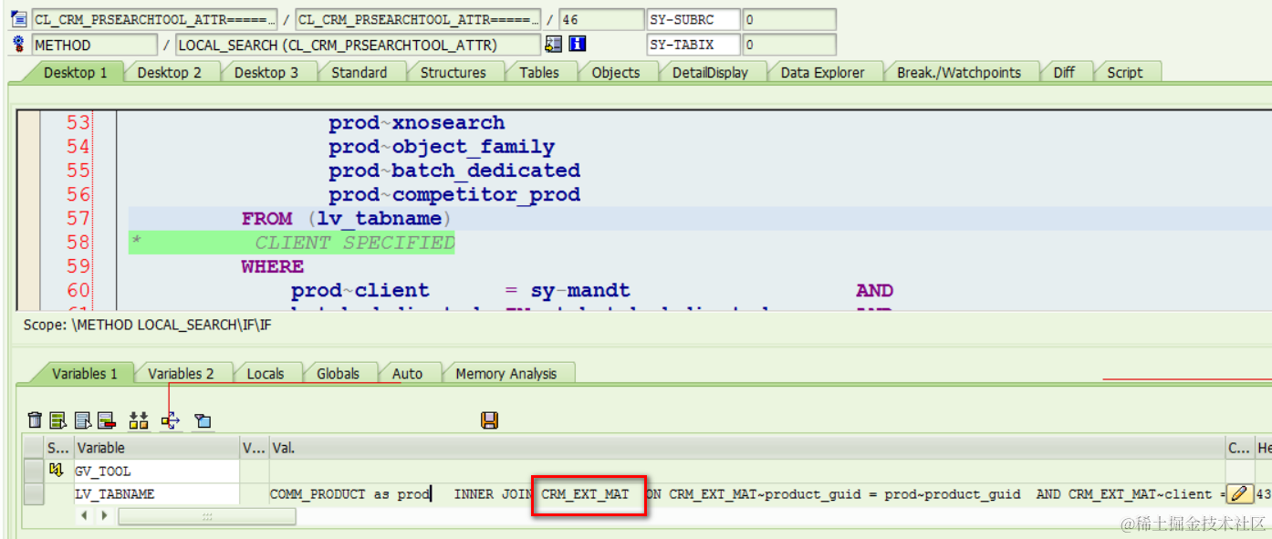This screenshot has width=1272, height=539.
Task: Select the Variables 1 tab
Action: (85, 373)
